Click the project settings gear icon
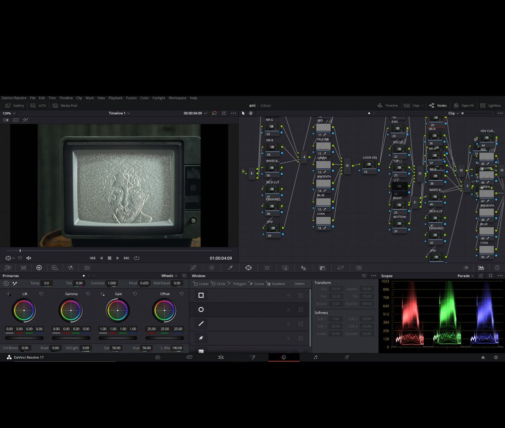Screen dimensions: 505x428 [496, 357]
